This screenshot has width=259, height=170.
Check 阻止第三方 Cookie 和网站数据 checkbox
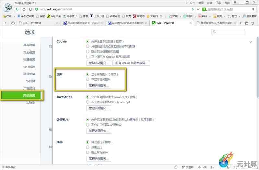(88, 56)
